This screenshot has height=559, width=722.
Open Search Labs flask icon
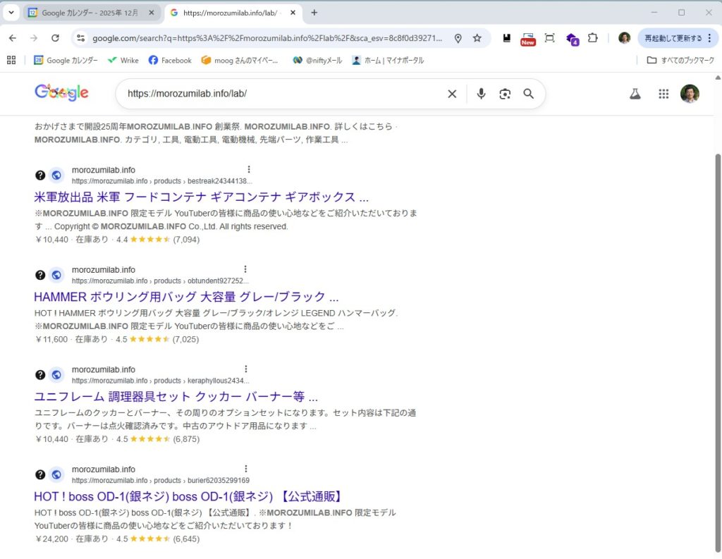(635, 94)
